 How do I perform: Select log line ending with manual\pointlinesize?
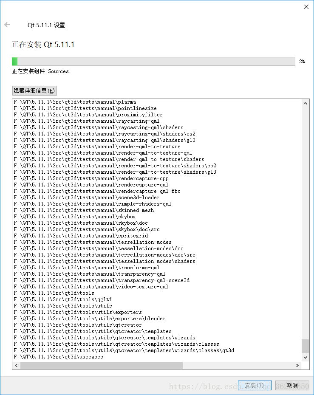point(85,108)
